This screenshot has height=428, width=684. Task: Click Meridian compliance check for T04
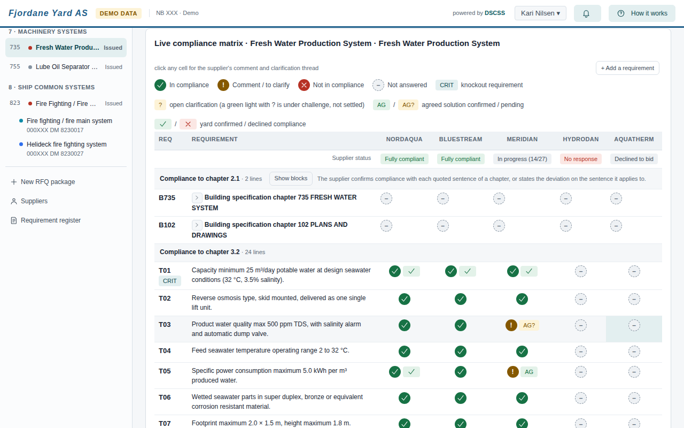tap(522, 351)
